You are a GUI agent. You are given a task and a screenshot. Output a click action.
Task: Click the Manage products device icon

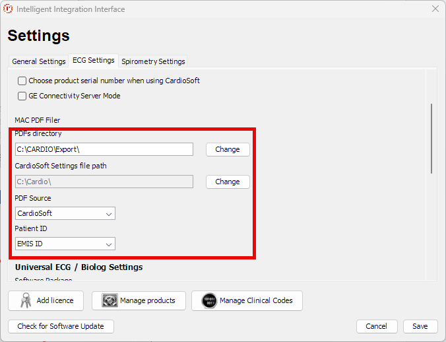tap(110, 300)
